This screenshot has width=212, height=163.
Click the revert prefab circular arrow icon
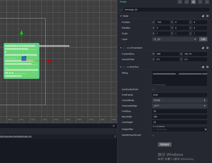pyautogui.click(x=200, y=2)
